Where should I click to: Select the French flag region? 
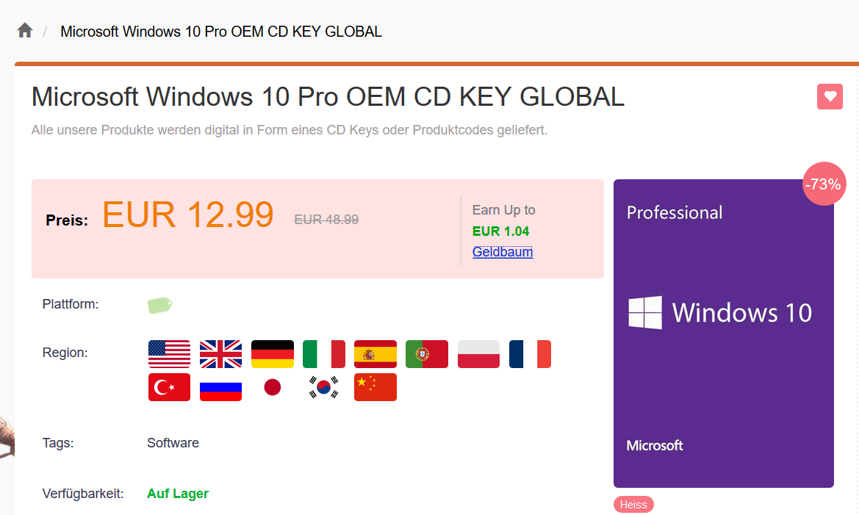point(530,354)
